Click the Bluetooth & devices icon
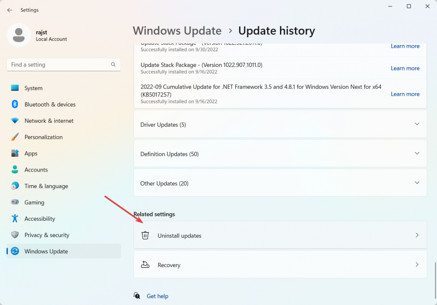Viewport: 437px width, 305px height. coord(15,104)
